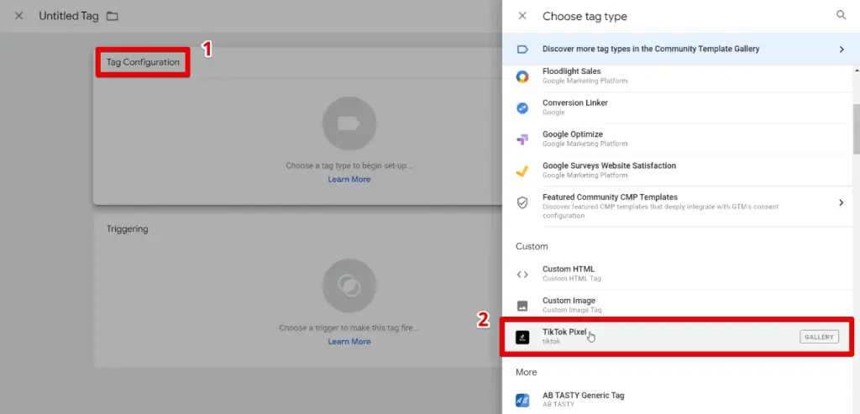
Task: Rename the Untitled Tag title
Action: pyautogui.click(x=69, y=16)
